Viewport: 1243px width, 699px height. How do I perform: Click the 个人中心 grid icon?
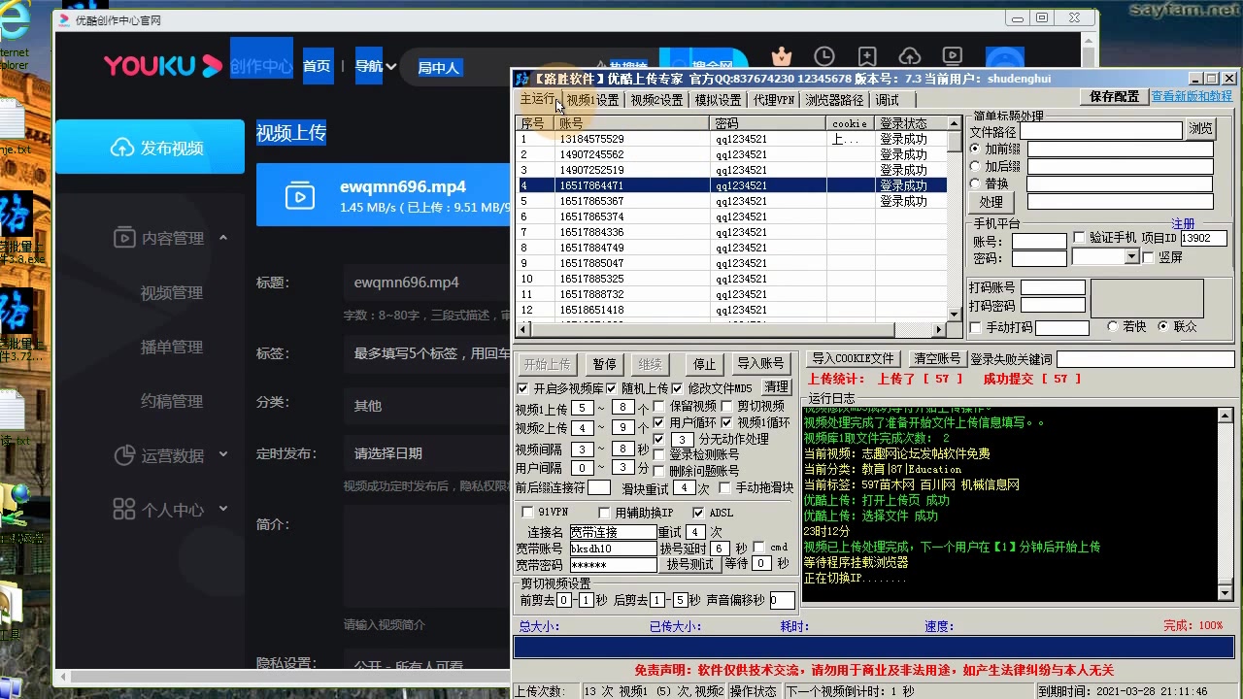click(x=123, y=509)
